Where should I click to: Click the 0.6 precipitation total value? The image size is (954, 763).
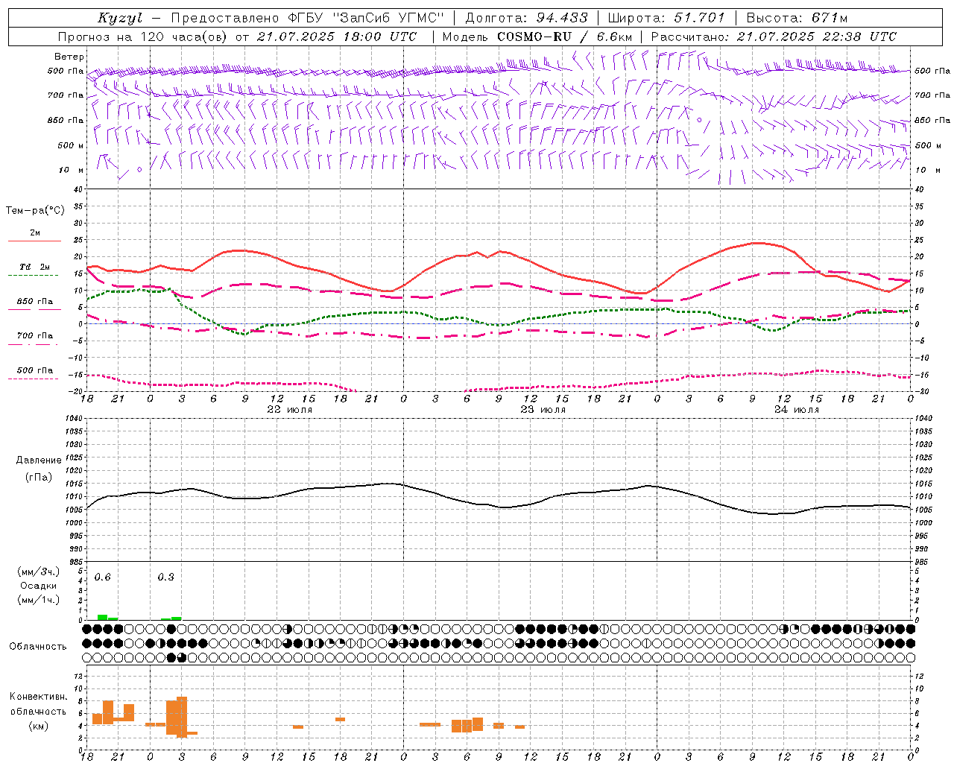[x=103, y=577]
